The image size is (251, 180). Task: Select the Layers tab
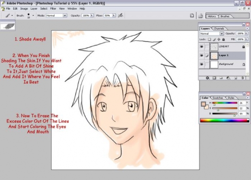point(205,28)
